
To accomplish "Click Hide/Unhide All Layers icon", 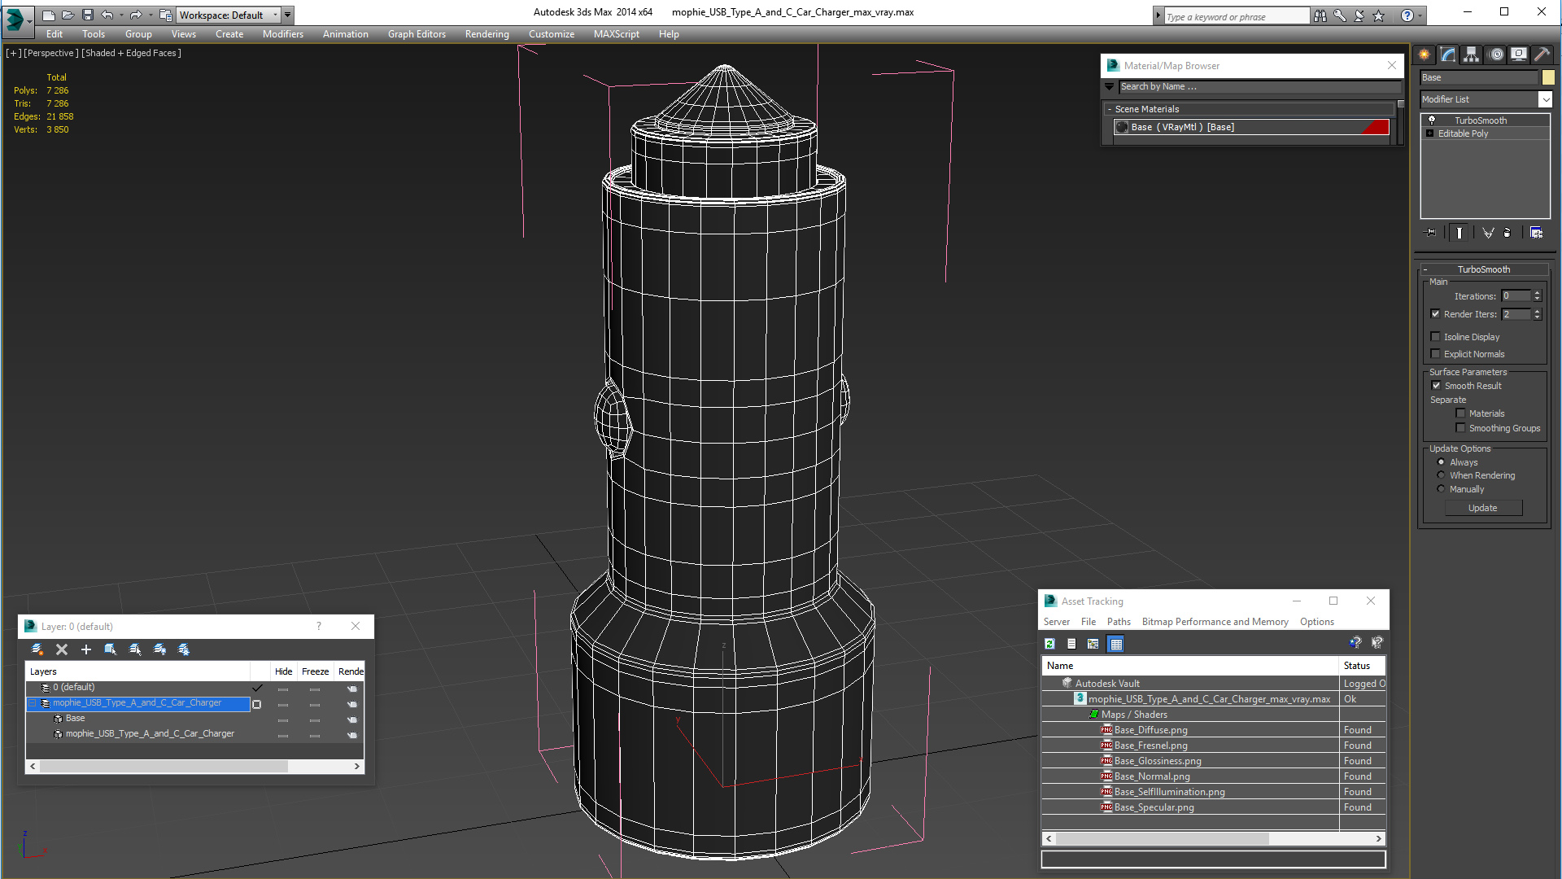I will click(159, 649).
